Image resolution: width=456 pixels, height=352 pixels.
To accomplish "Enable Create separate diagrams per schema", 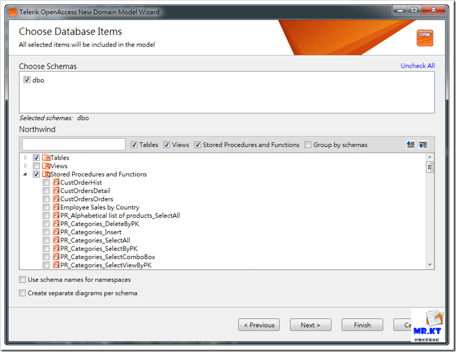I will pyautogui.click(x=22, y=293).
